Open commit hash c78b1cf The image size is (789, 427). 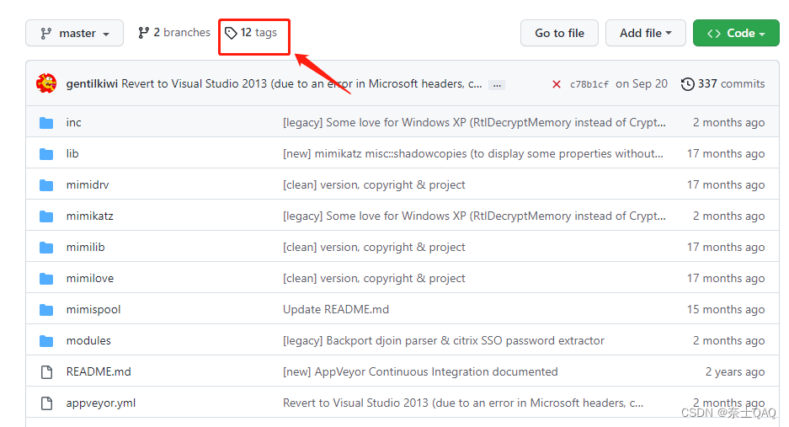pos(589,84)
